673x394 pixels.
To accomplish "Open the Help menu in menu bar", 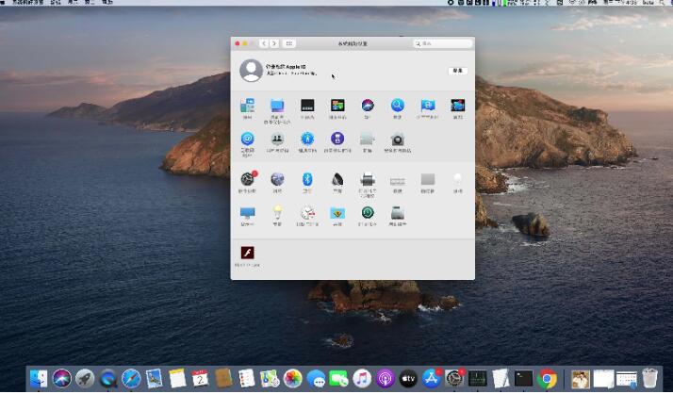I will click(x=107, y=2).
